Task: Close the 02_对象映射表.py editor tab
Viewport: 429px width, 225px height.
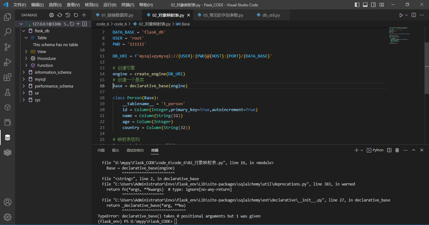Action: coord(188,15)
